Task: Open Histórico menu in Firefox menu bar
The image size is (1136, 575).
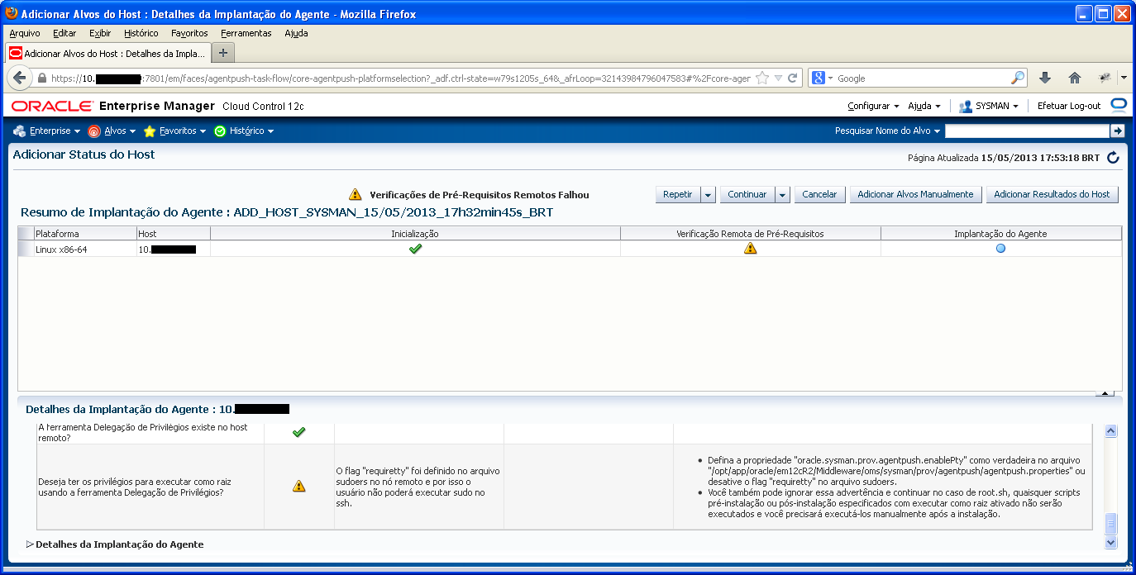Action: (141, 33)
